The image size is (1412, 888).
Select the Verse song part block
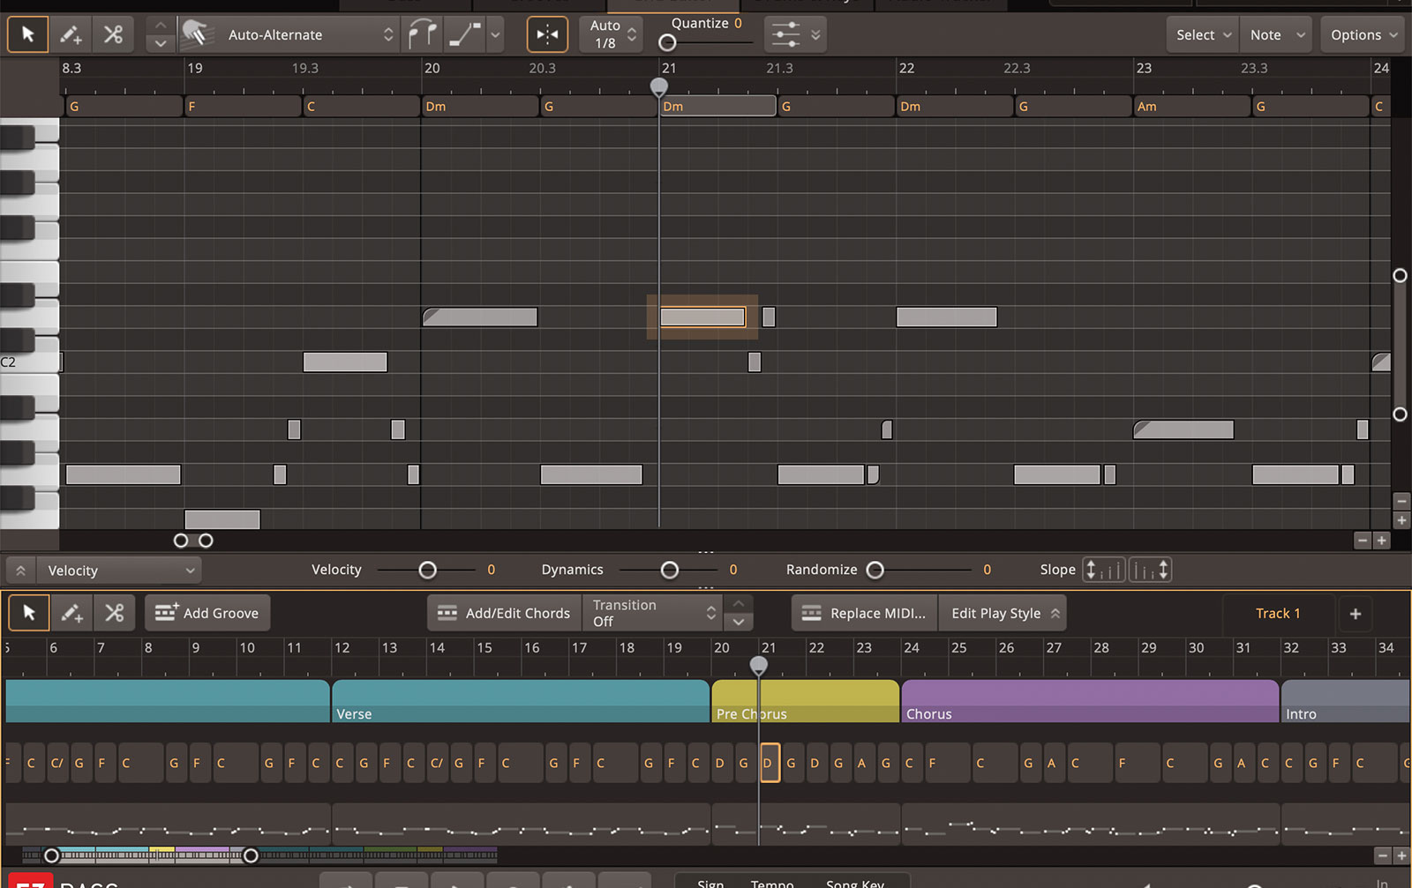pos(521,701)
